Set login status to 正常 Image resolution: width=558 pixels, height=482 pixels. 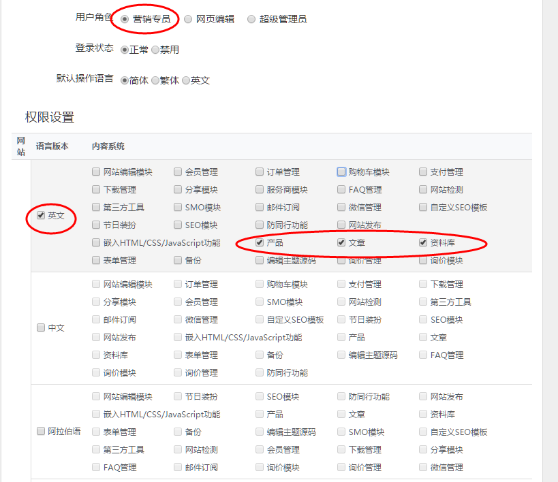click(x=124, y=49)
